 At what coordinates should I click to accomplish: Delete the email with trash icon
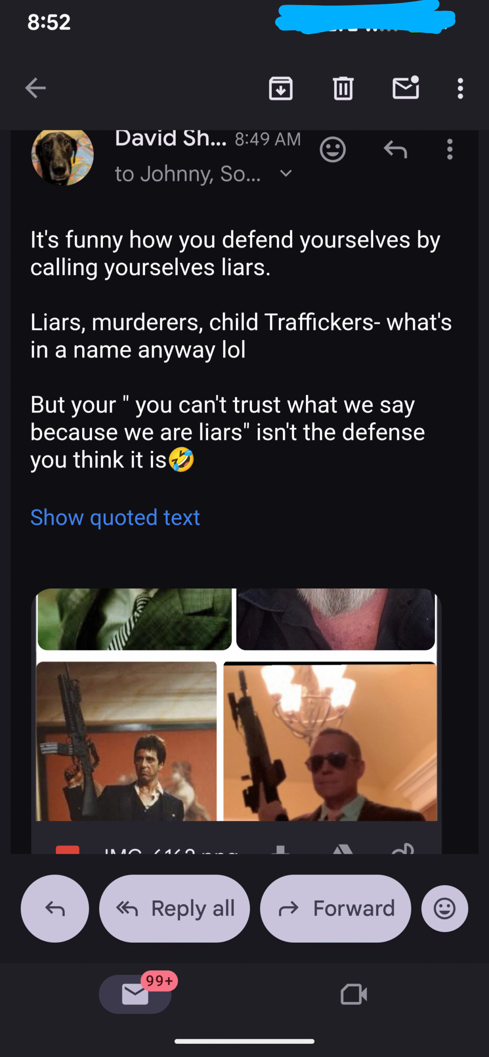[x=343, y=88]
